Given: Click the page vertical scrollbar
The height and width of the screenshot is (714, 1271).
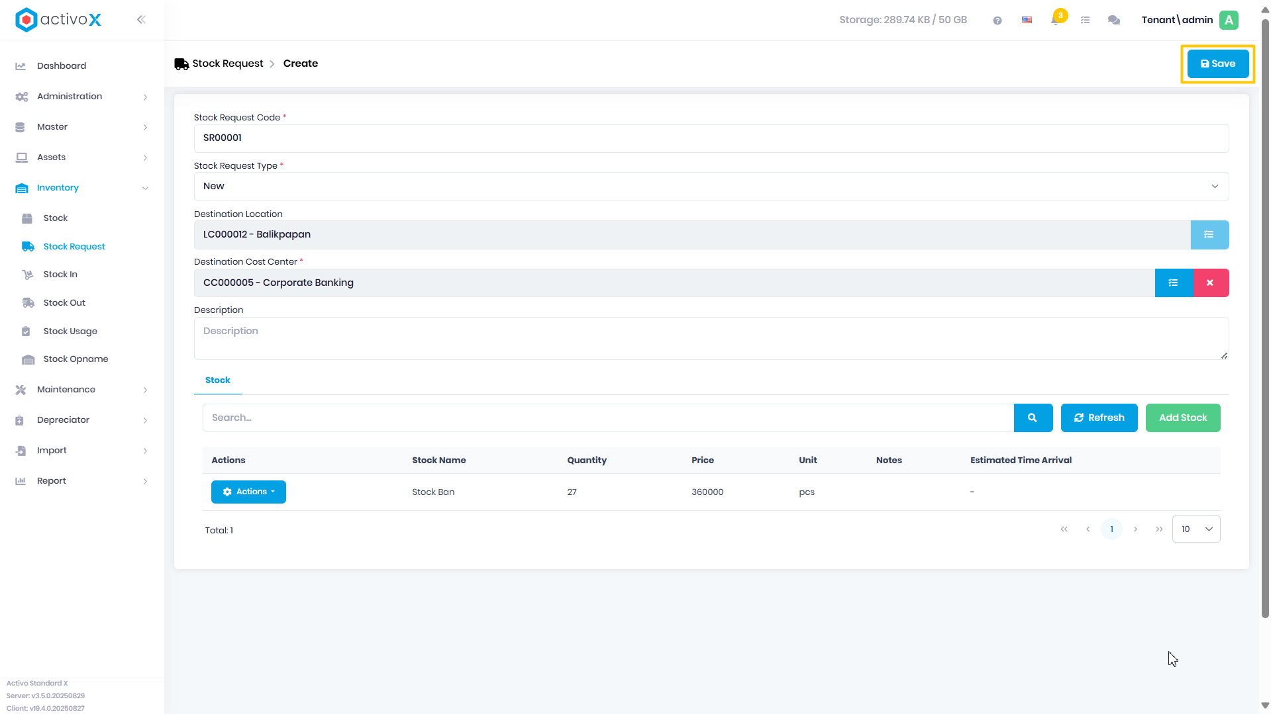Looking at the screenshot, I should (1264, 318).
